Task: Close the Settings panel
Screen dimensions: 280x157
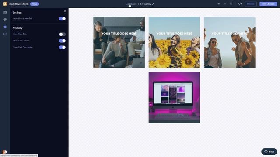Action: pyautogui.click(x=65, y=11)
